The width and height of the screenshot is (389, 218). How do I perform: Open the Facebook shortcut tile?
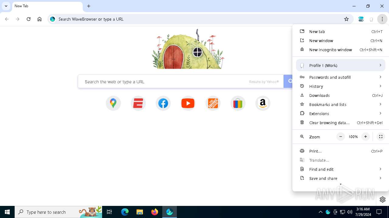click(x=163, y=103)
